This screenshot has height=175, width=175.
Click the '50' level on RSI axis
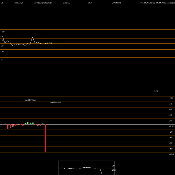pos(2,46)
